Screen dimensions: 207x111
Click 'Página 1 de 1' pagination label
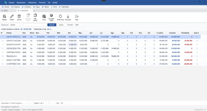(39, 103)
